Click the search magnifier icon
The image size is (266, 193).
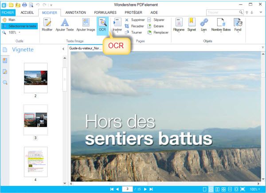tap(241, 12)
